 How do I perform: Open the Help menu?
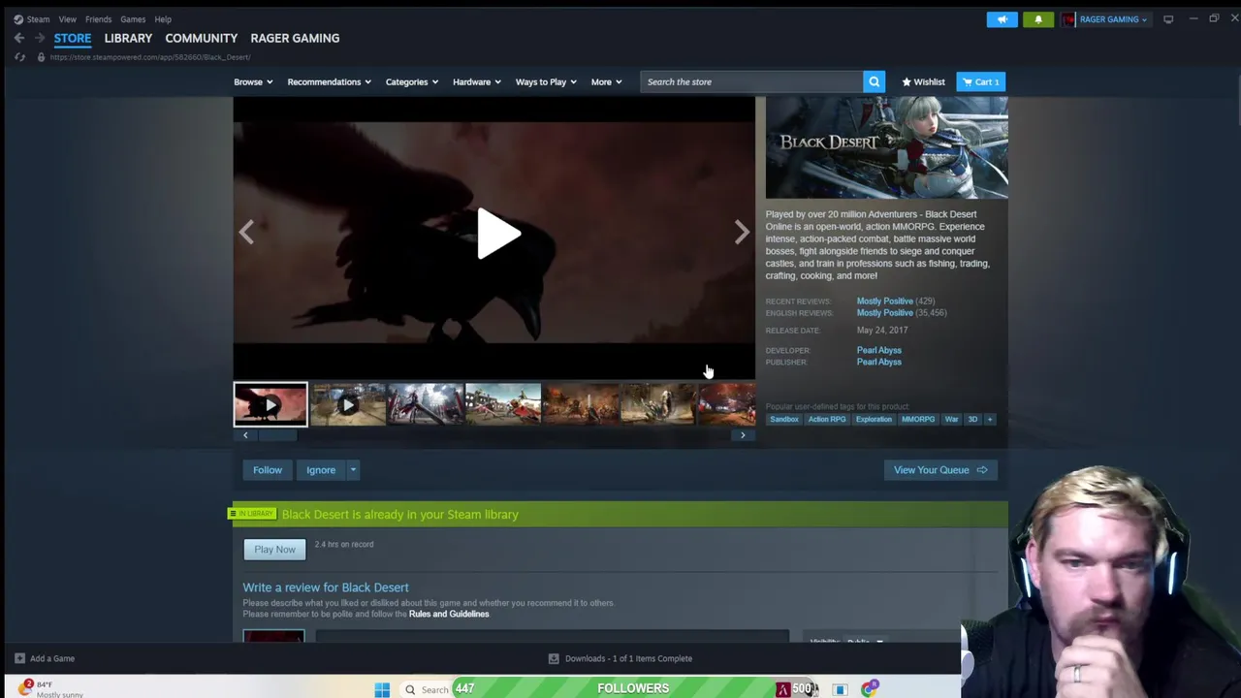click(x=163, y=19)
